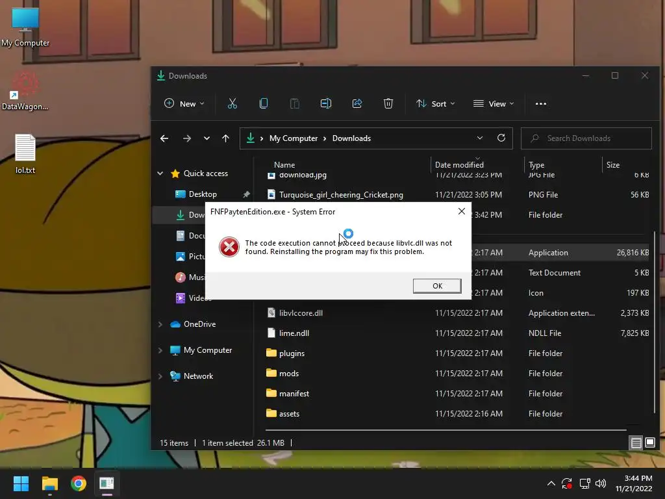Click the Search Downloads field

tap(586, 138)
